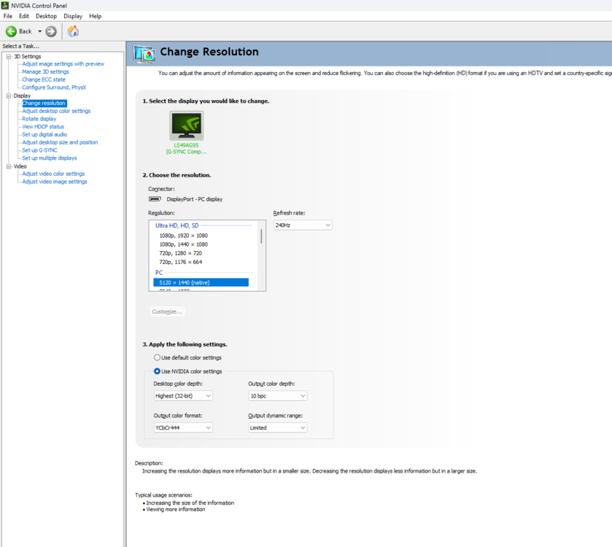
Task: Open the Help menu
Action: coord(96,16)
